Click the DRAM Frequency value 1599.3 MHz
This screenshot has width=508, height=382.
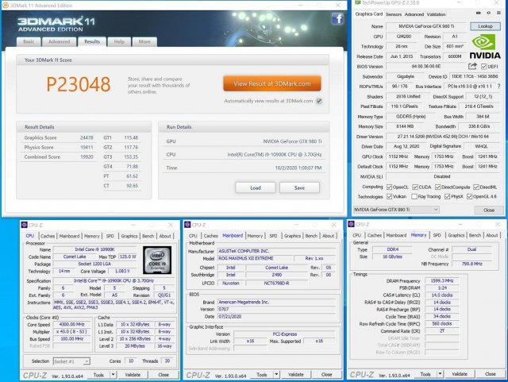click(442, 281)
